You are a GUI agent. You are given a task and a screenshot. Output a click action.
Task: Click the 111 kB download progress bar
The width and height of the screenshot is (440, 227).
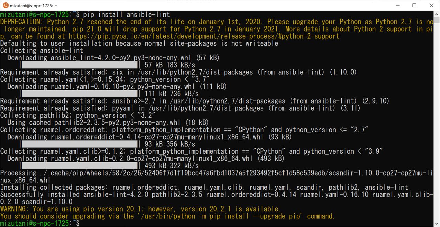pos(79,94)
